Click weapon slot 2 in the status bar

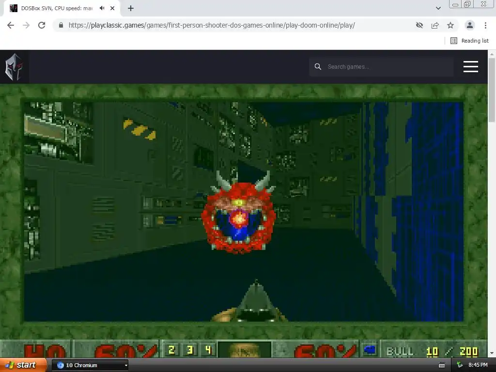click(x=172, y=350)
